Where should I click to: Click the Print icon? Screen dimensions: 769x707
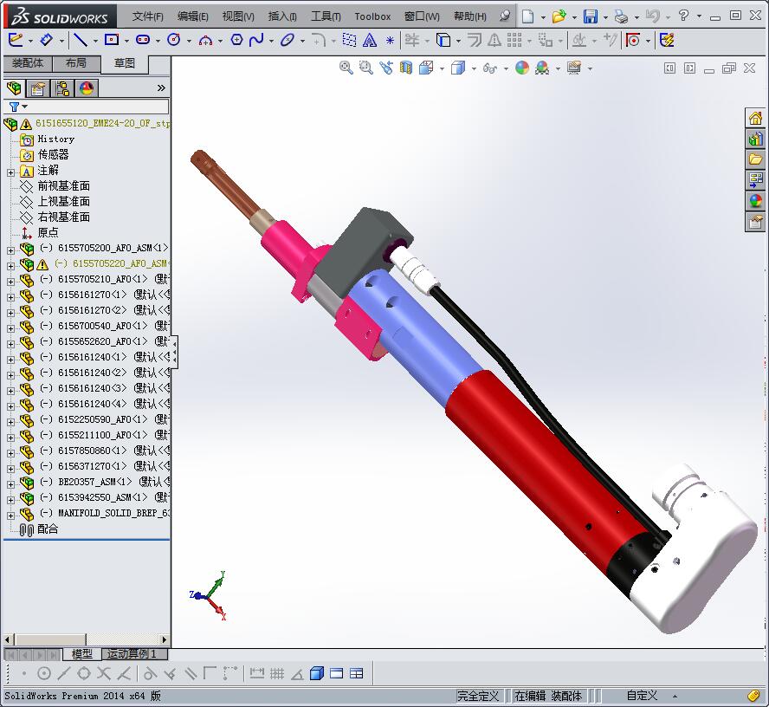622,16
